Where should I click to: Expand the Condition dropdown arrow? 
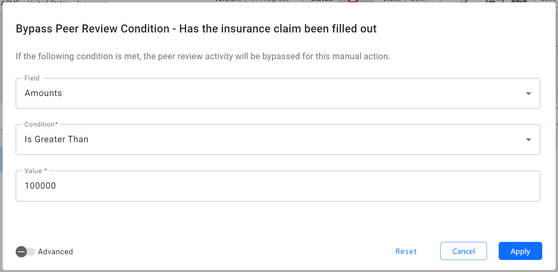(x=528, y=140)
